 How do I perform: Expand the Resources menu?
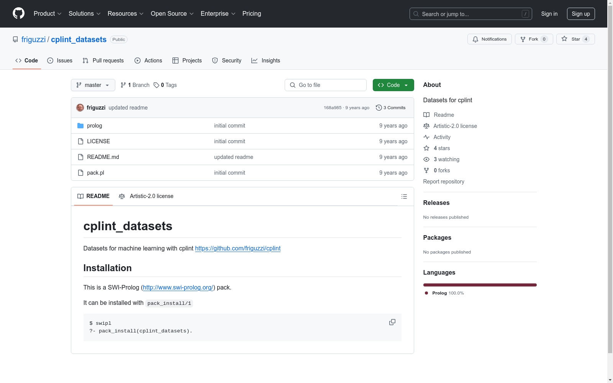[126, 14]
